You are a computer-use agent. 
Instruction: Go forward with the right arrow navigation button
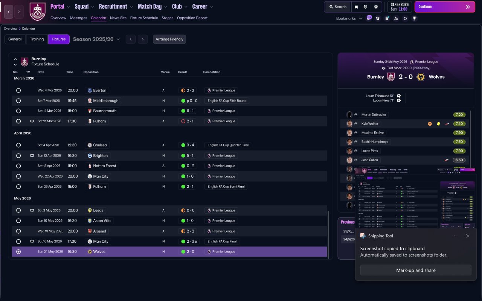[x=19, y=12]
